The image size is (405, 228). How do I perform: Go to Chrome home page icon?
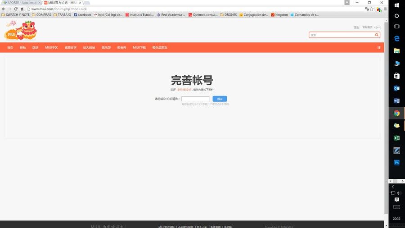click(22, 9)
